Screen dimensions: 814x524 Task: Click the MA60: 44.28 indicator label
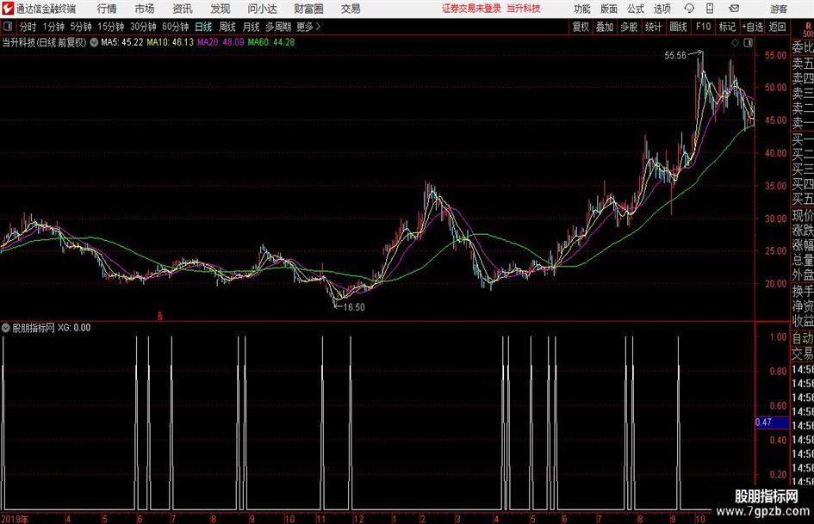click(x=271, y=42)
